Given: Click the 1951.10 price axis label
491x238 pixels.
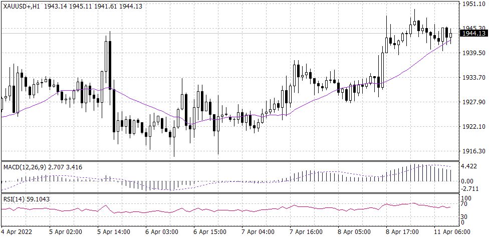Looking at the screenshot, I should 473,4.
